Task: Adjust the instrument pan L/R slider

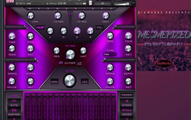Action: pyautogui.click(x=103, y=4)
